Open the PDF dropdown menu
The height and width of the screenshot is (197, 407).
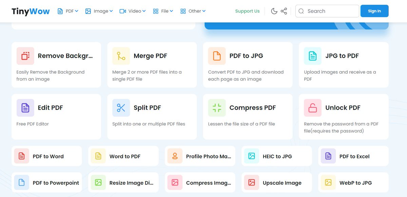[x=68, y=11]
